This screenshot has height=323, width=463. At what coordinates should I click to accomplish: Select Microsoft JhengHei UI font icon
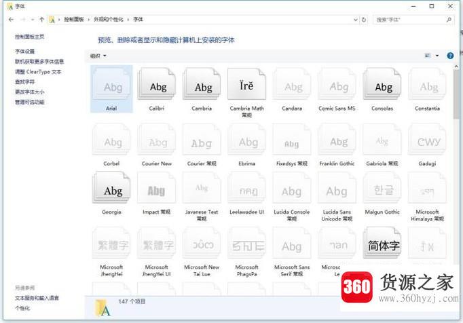point(157,243)
